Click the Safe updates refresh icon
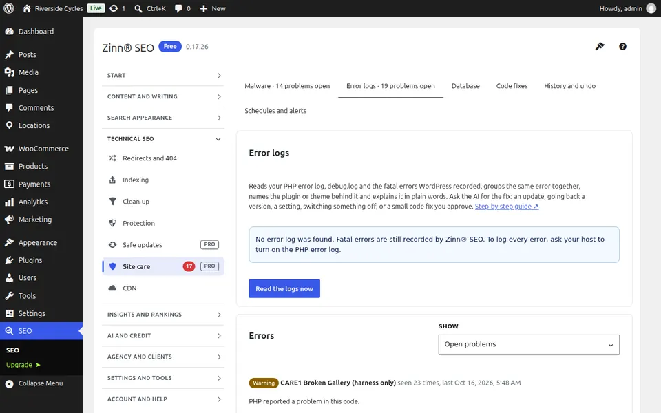Image resolution: width=661 pixels, height=413 pixels. tap(112, 245)
